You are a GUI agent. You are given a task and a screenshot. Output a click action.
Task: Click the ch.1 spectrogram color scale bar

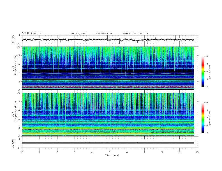pyautogui.click(x=203, y=72)
